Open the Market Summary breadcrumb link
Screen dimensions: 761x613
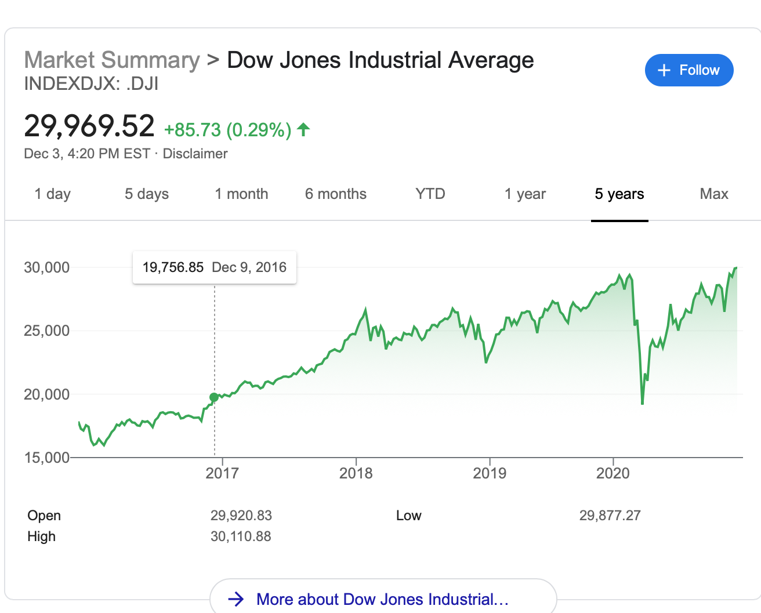[x=112, y=60]
